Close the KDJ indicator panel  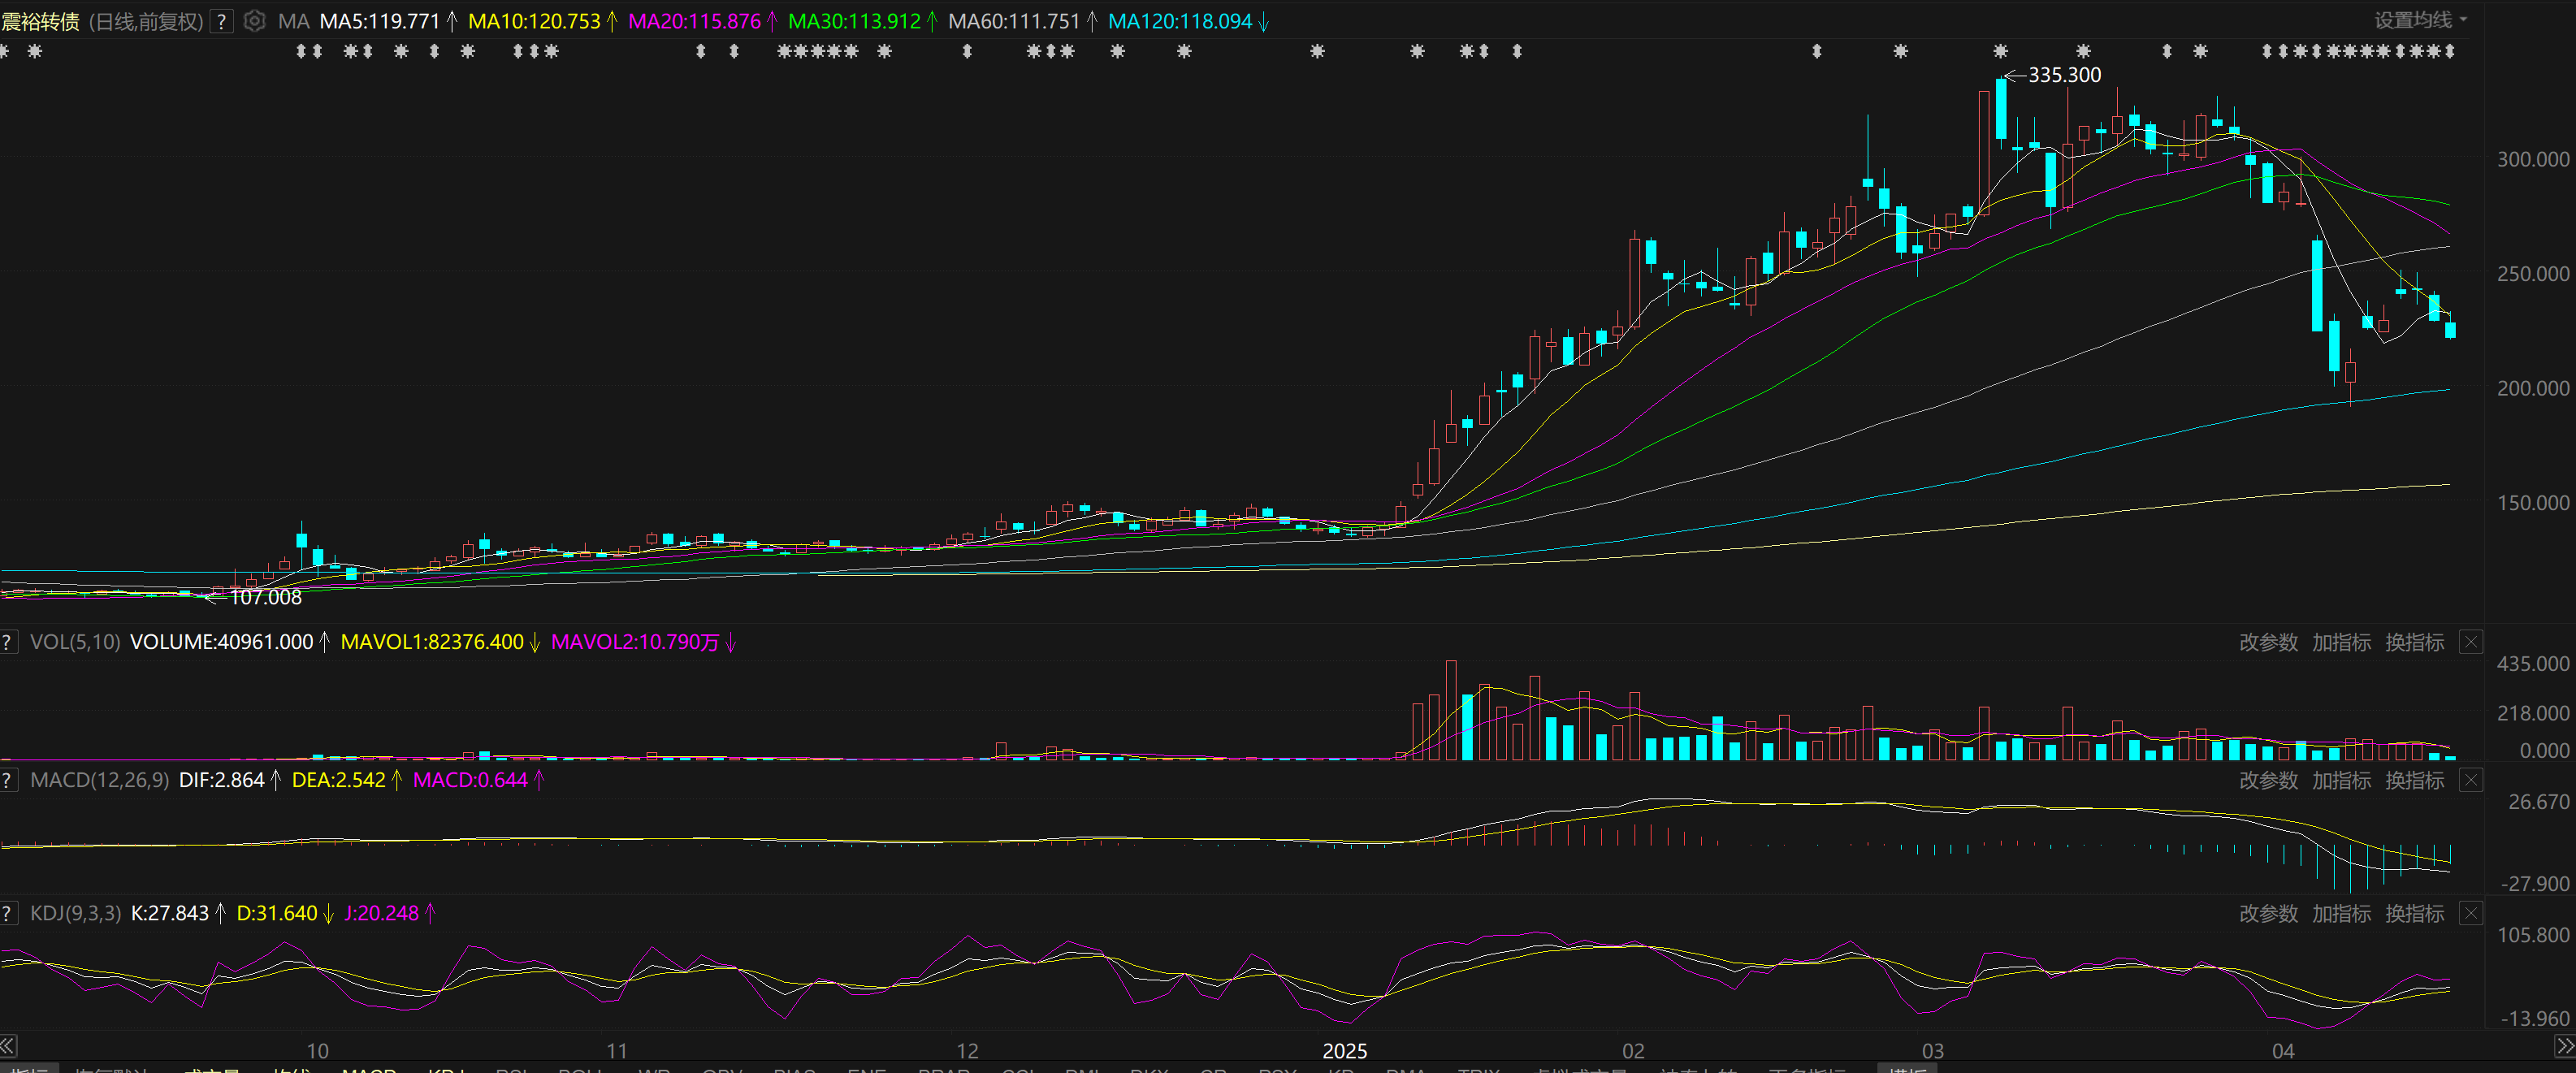tap(2471, 913)
